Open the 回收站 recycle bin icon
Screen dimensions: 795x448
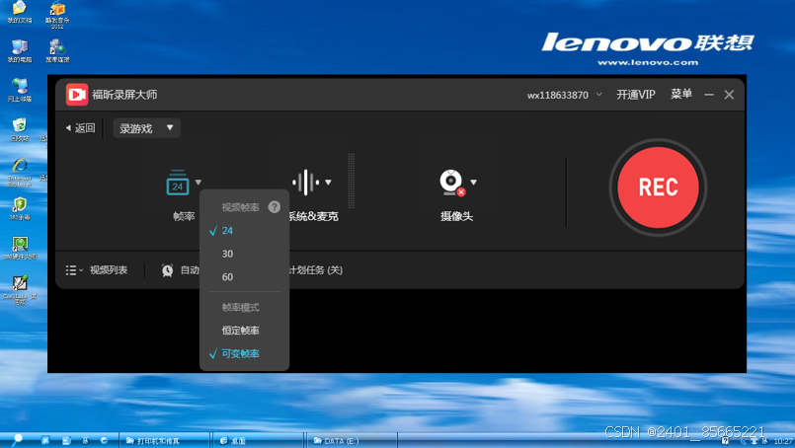[20, 129]
